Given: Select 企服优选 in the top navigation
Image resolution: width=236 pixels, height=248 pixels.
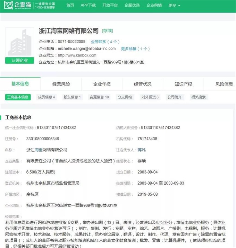Looking at the screenshot, I should 132,5.
